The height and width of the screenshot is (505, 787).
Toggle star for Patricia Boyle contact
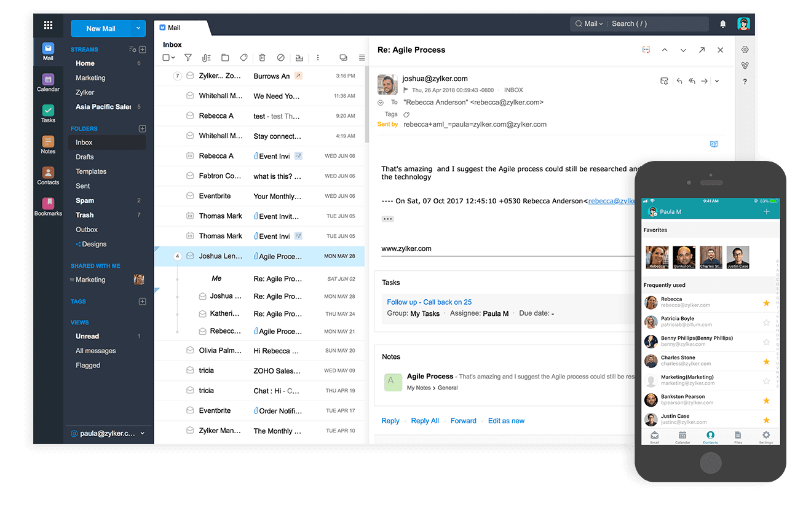766,323
